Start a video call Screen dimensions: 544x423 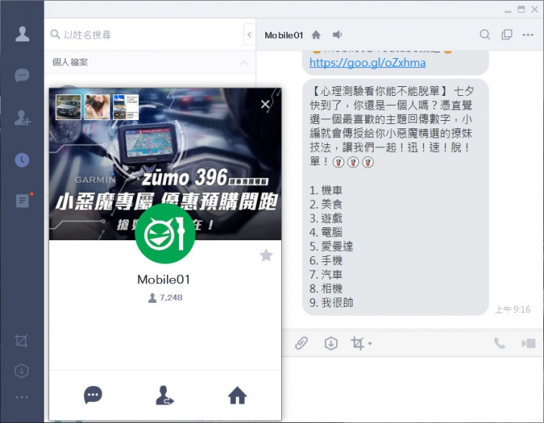click(x=528, y=343)
